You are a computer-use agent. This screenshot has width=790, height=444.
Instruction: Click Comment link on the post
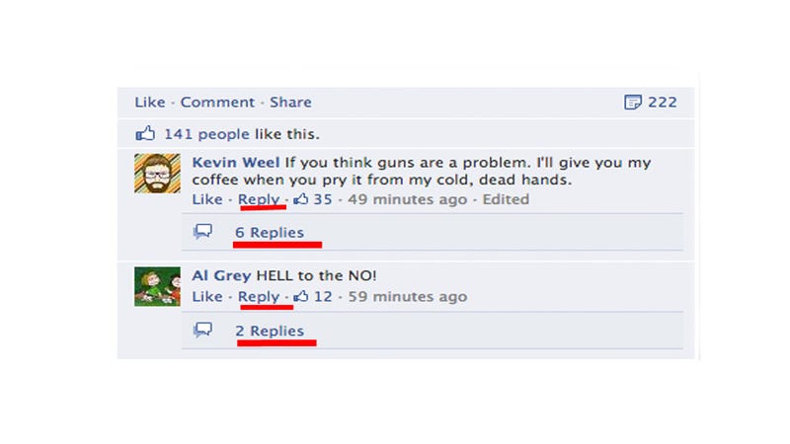tap(217, 103)
